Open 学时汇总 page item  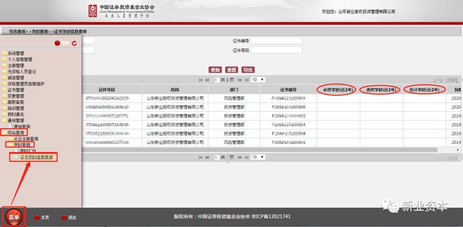point(28,151)
